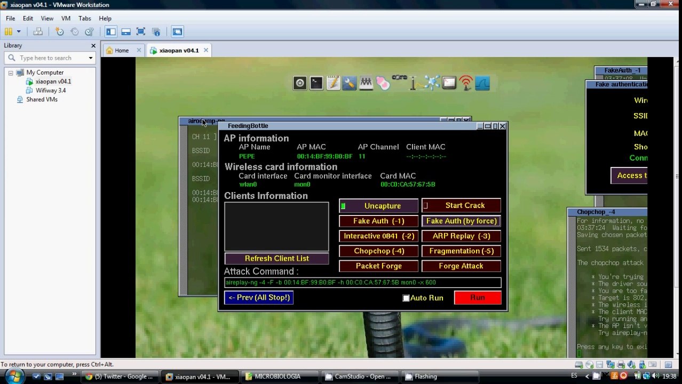Open the Help menu
682x384 pixels.
click(105, 18)
